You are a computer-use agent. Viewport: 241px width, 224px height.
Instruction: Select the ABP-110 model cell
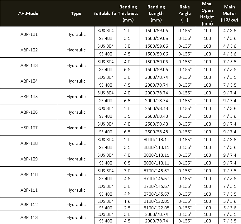tap(29, 174)
